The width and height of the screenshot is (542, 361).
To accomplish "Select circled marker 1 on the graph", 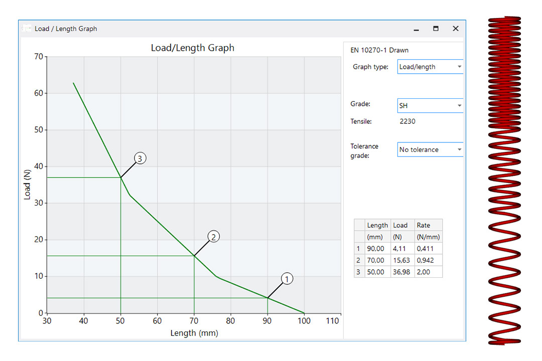I will coord(287,279).
